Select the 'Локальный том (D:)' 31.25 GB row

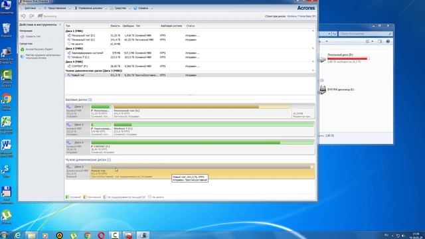(190, 35)
